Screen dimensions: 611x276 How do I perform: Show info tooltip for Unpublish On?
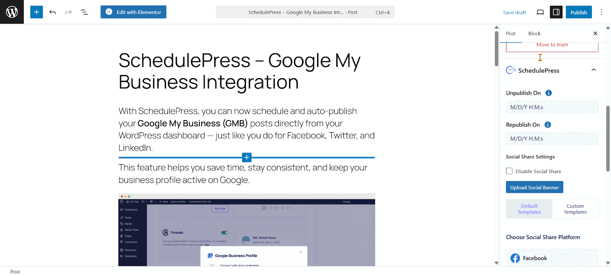click(x=548, y=93)
